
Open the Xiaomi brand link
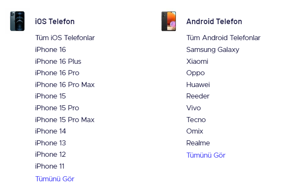coord(197,61)
